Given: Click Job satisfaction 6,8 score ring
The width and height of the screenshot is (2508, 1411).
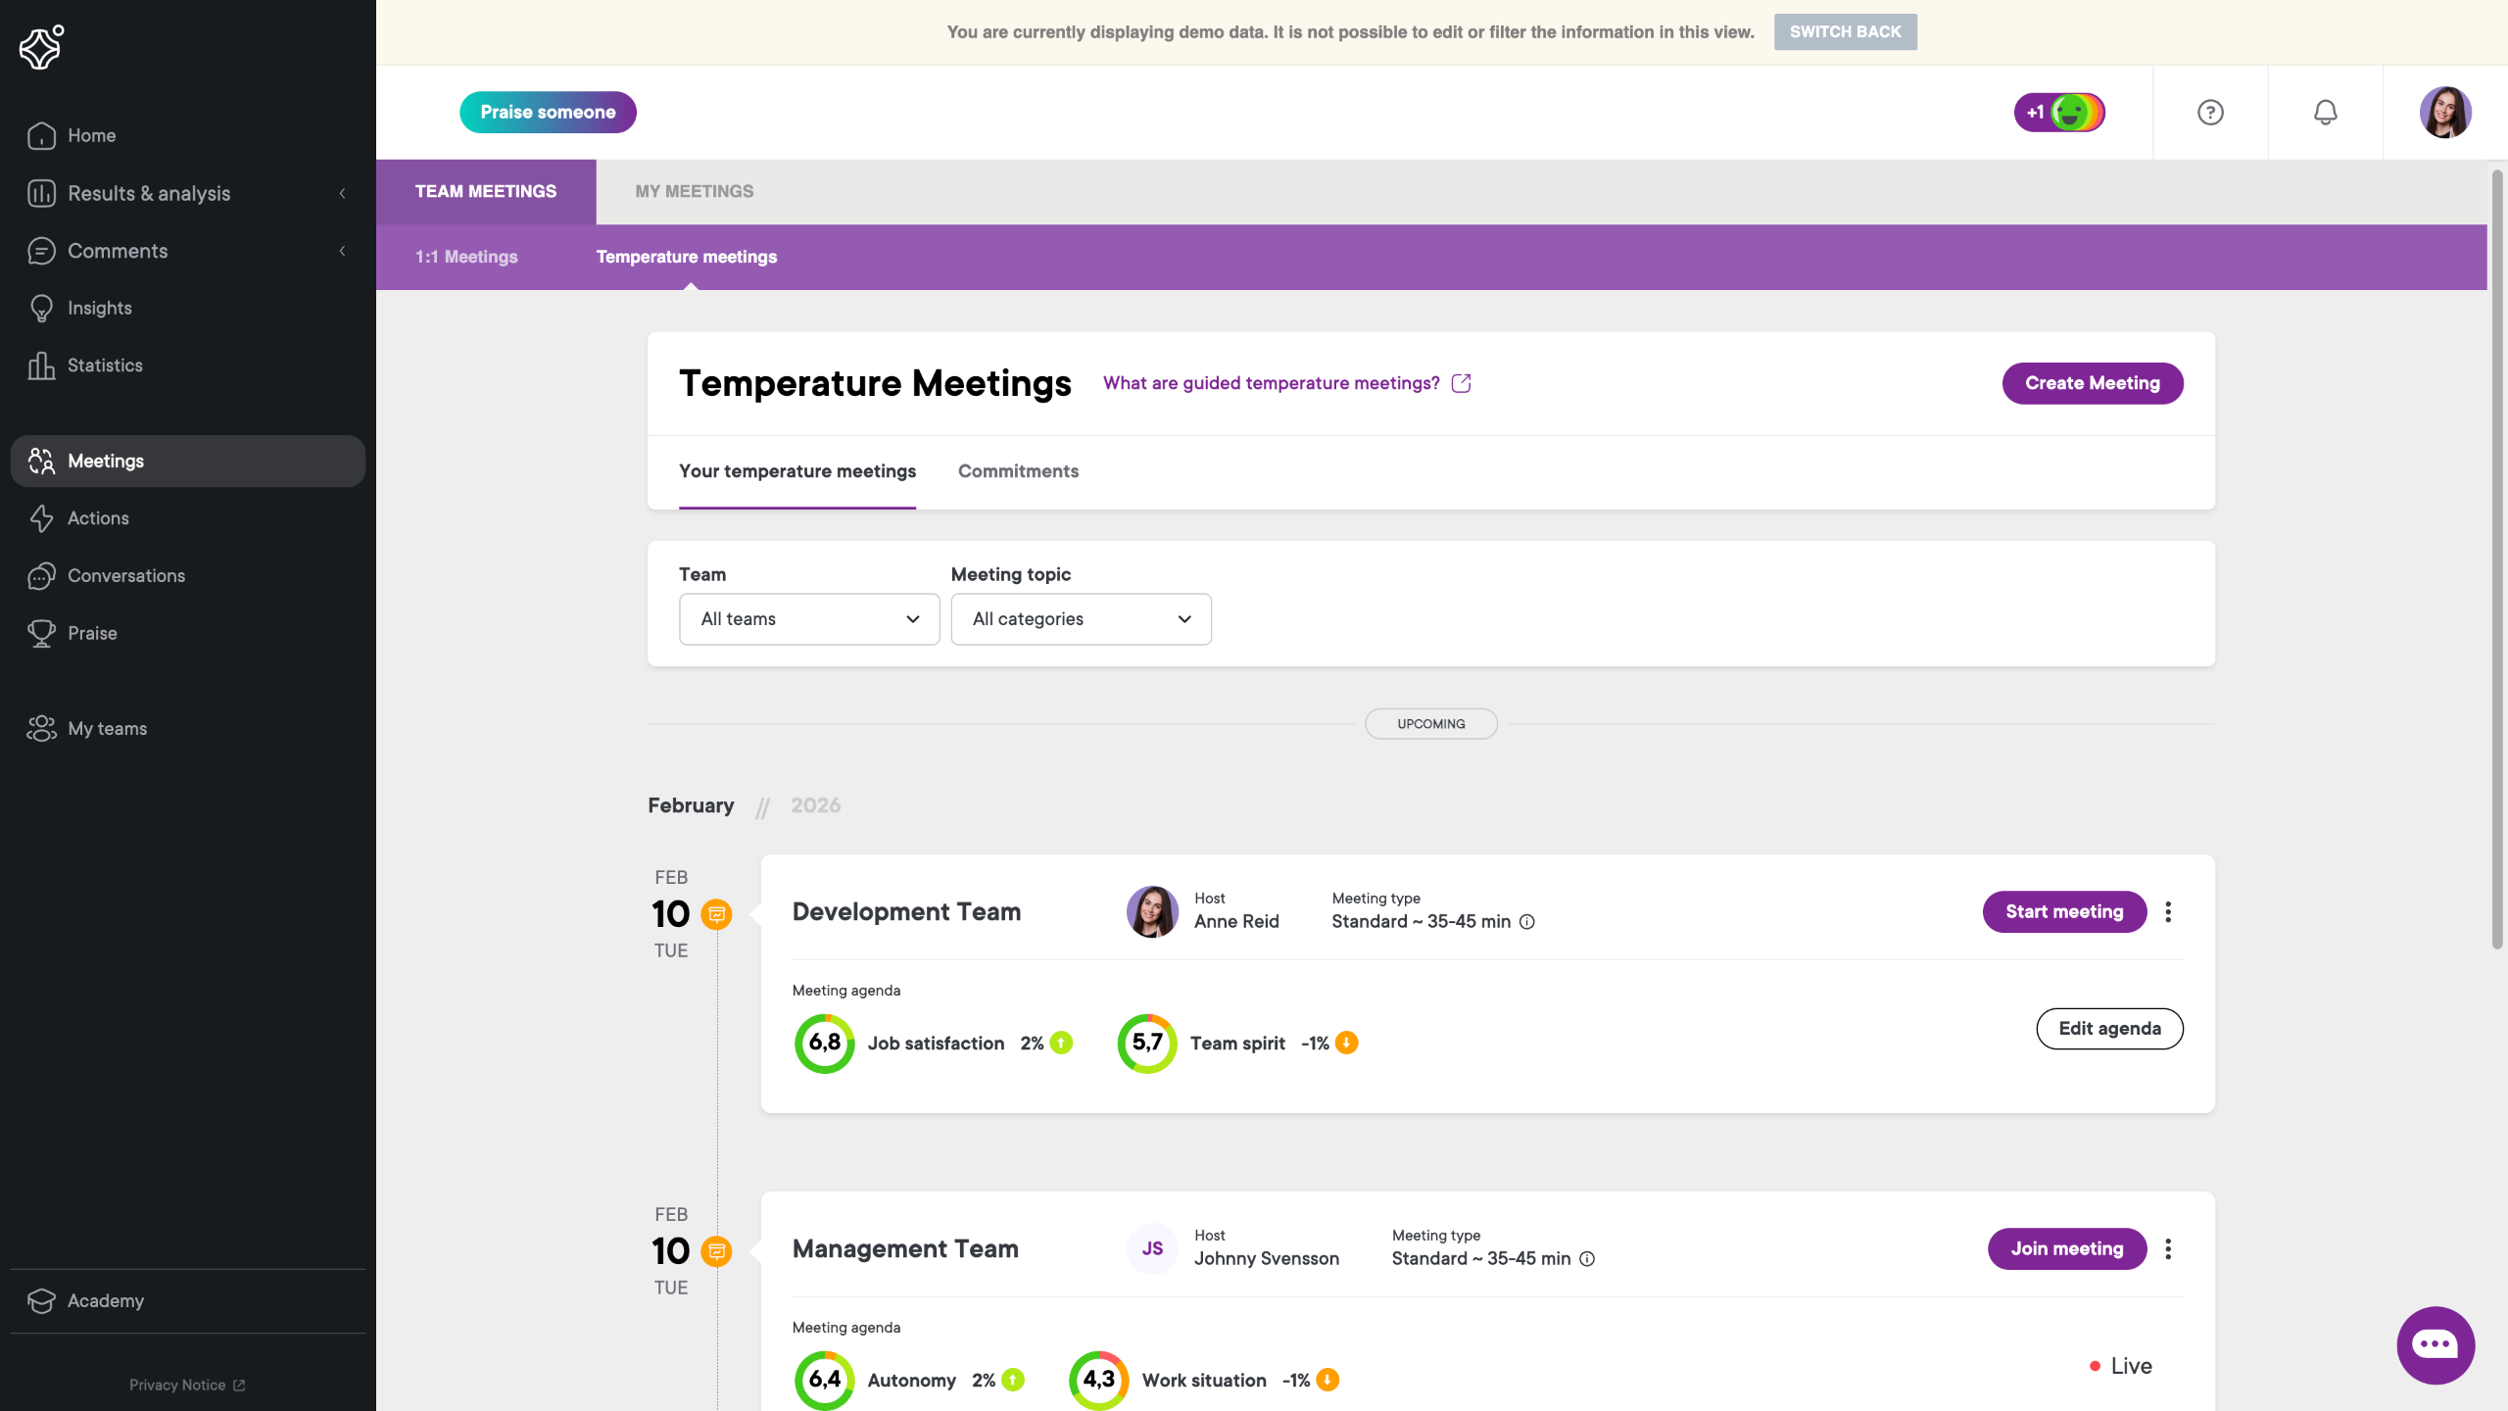Looking at the screenshot, I should (x=824, y=1044).
